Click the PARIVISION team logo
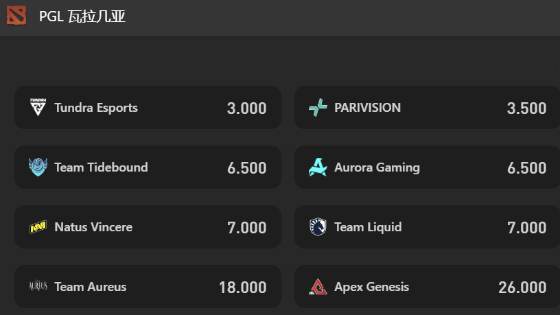The width and height of the screenshot is (560, 315). point(318,108)
